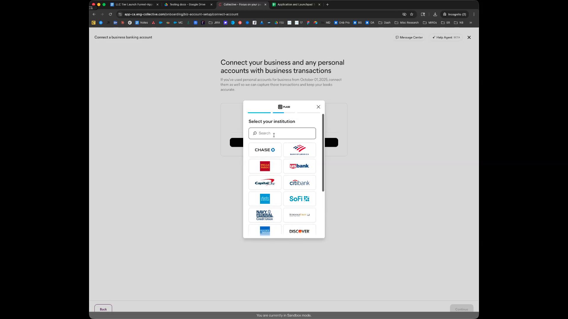
Task: Choose the Bank of America logo
Action: 299,150
